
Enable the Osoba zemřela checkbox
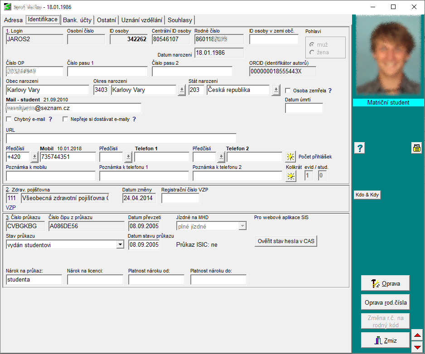(x=288, y=91)
